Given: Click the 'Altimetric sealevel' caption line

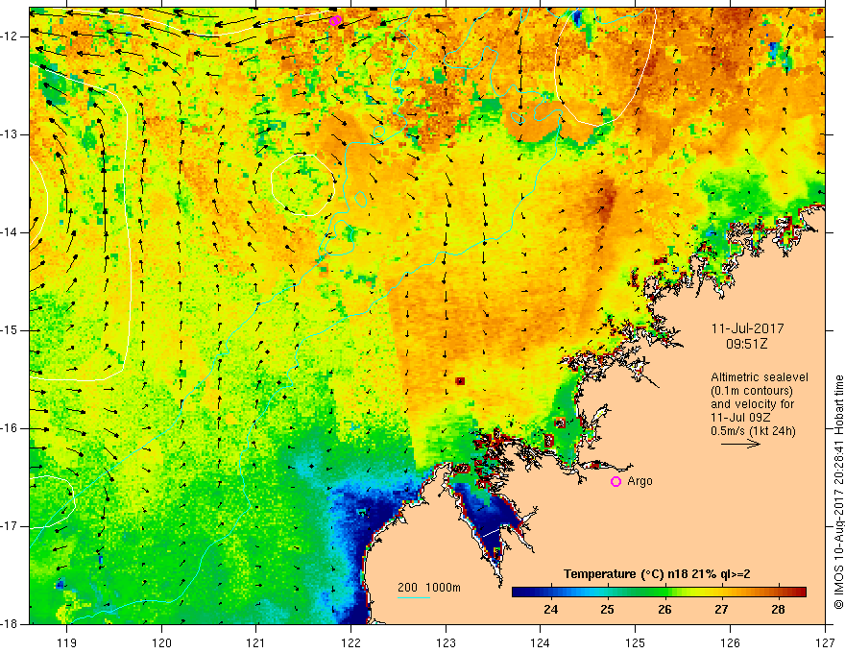Looking at the screenshot, I should coord(760,377).
